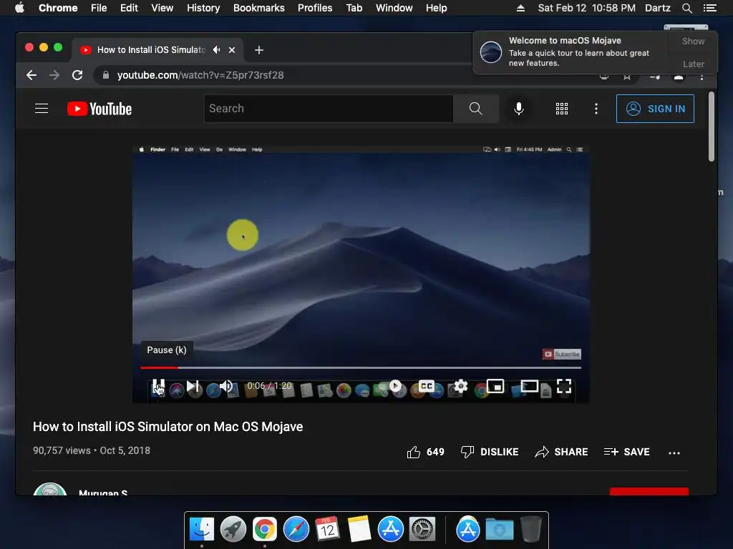Open YouTube settings three-dot menu

596,109
